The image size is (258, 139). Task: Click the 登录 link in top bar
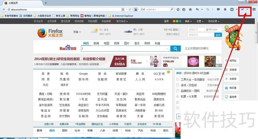tap(166, 21)
